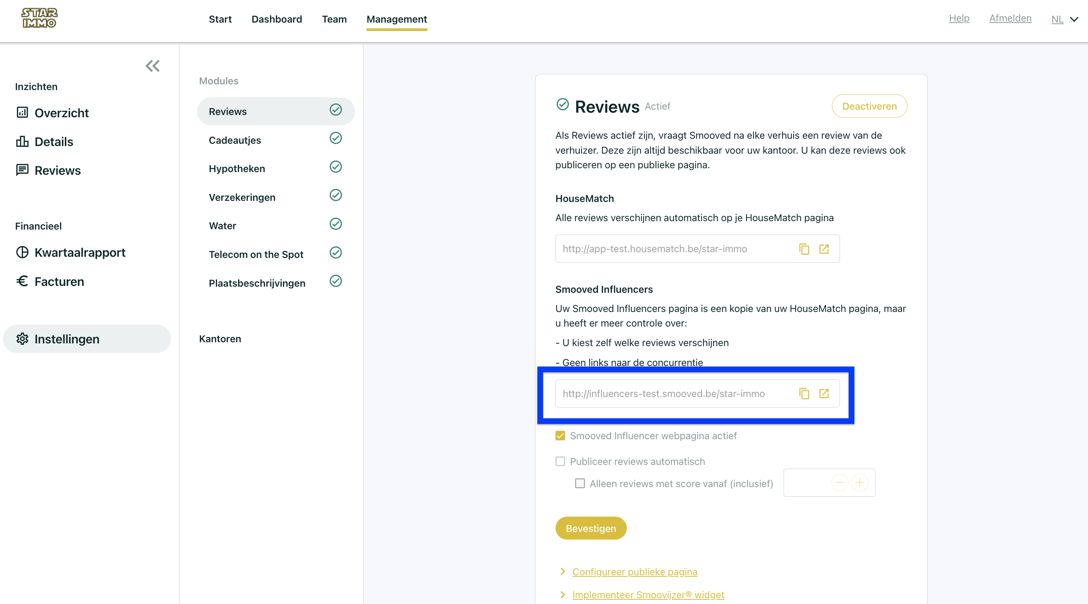Screen dimensions: 1088x604
Task: Collapse the sidebar with double chevron icon
Action: [153, 66]
